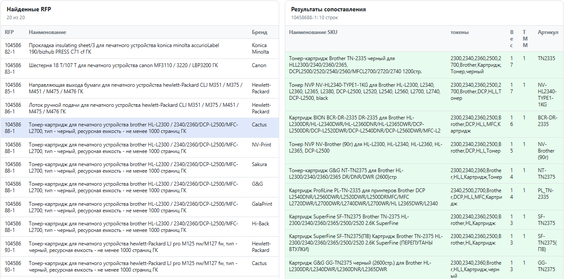
Task: Select the Cactus row for RFP 10458688-1
Action: (x=140, y=128)
